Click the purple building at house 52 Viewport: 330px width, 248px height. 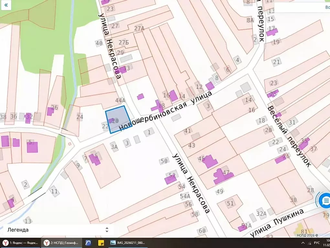(170, 179)
